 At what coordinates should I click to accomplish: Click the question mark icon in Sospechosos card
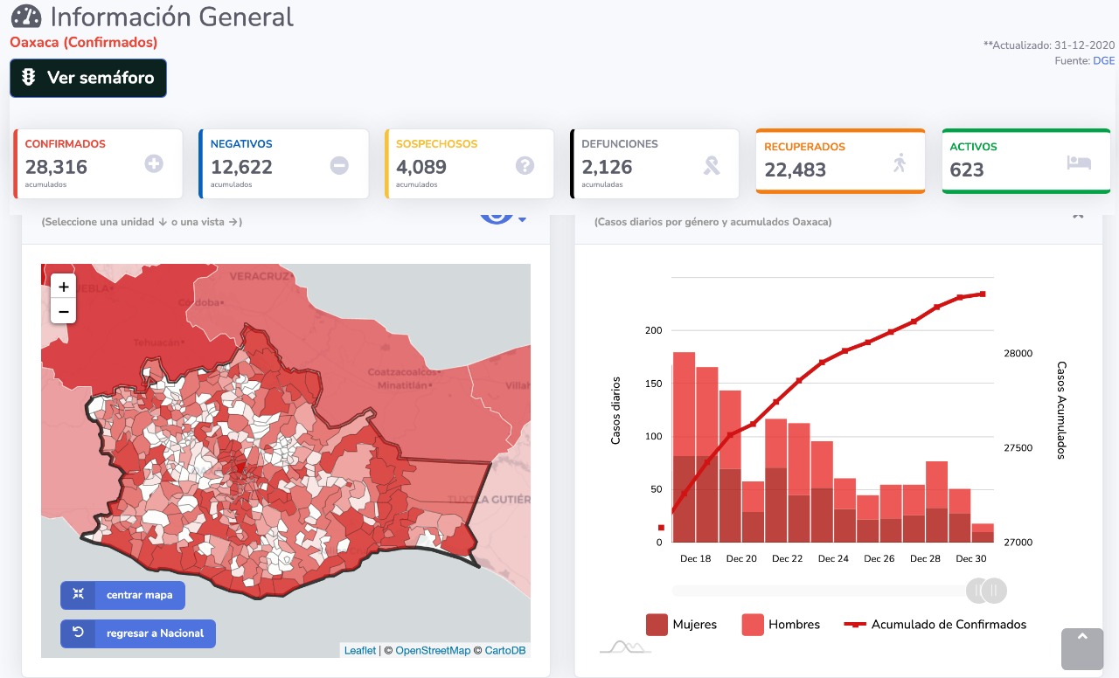(525, 165)
